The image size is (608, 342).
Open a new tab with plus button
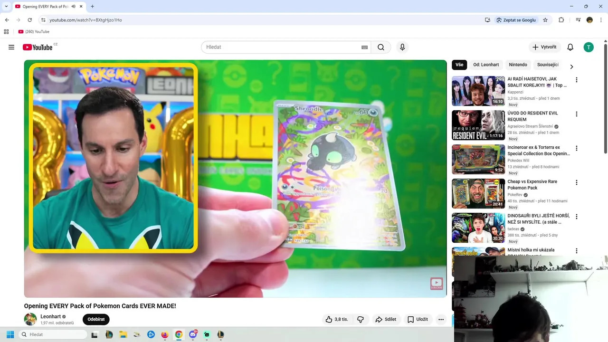(x=92, y=6)
